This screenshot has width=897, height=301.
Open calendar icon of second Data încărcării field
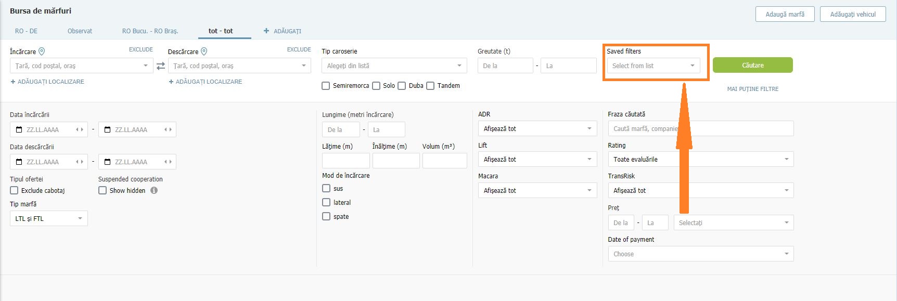pos(108,129)
